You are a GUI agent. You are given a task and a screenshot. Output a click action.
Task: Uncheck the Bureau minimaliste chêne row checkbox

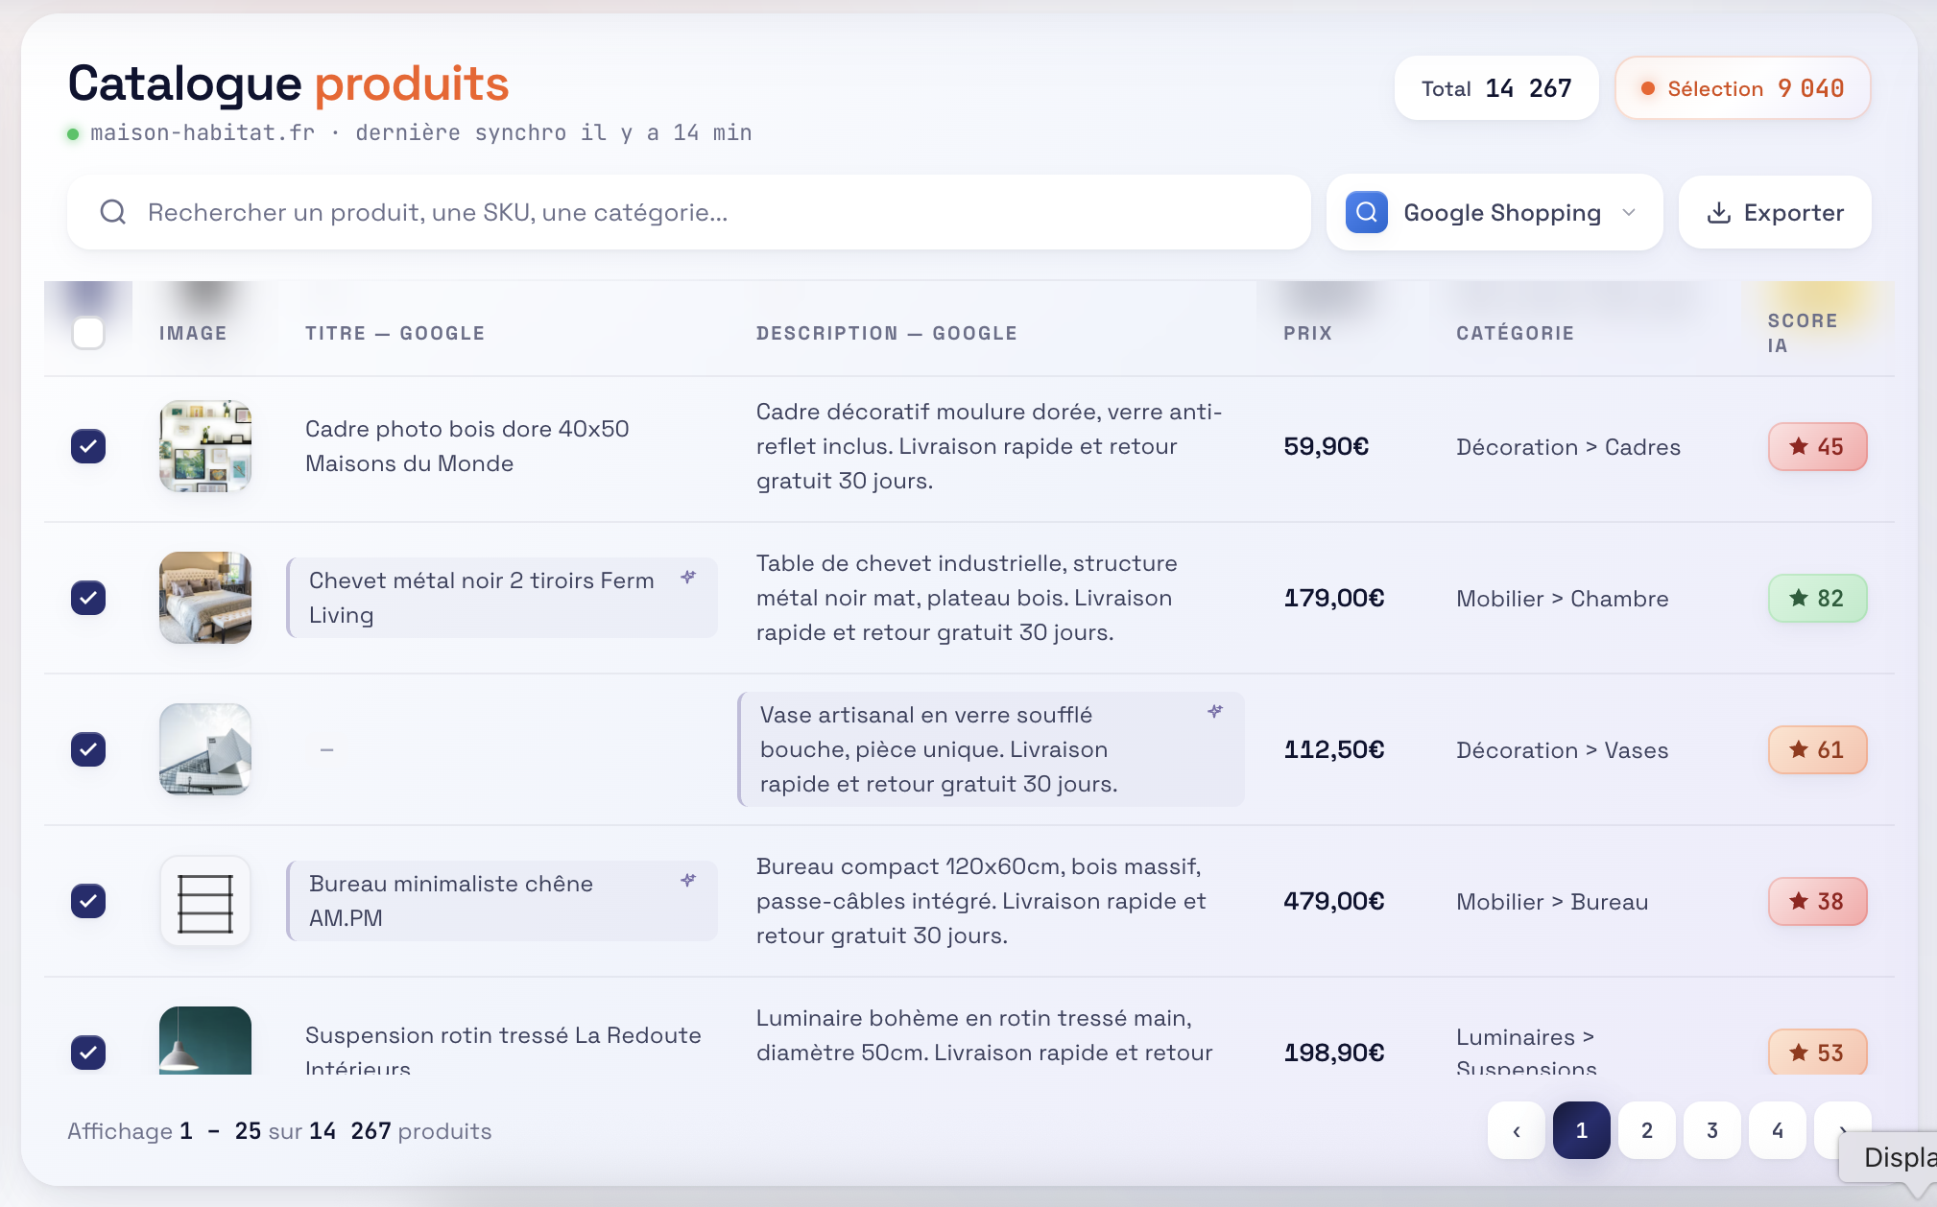coord(88,901)
